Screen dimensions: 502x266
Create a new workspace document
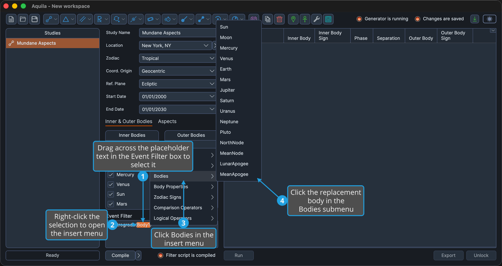[x=11, y=19]
